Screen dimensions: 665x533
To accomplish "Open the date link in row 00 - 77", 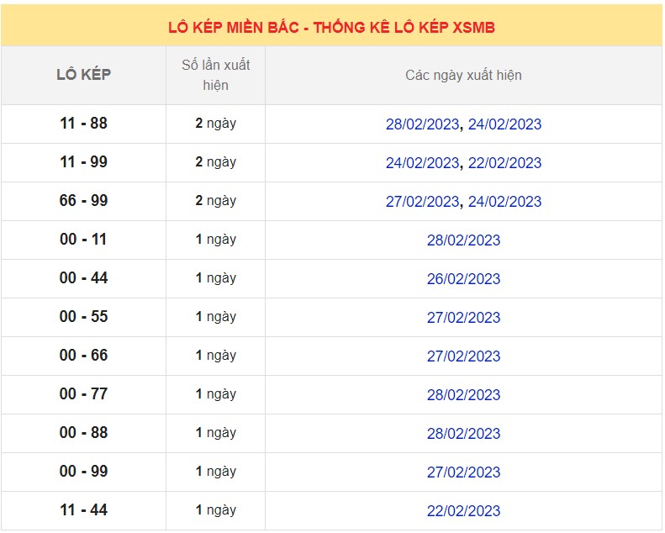I will tap(463, 395).
